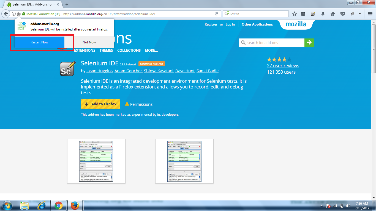Open the Firefox hamburger menu
Screen dimensions: 376x211
coord(370,14)
